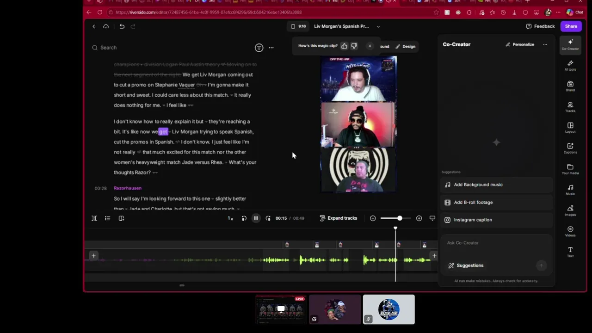Open the Captions panel
The height and width of the screenshot is (333, 592).
coord(570,148)
